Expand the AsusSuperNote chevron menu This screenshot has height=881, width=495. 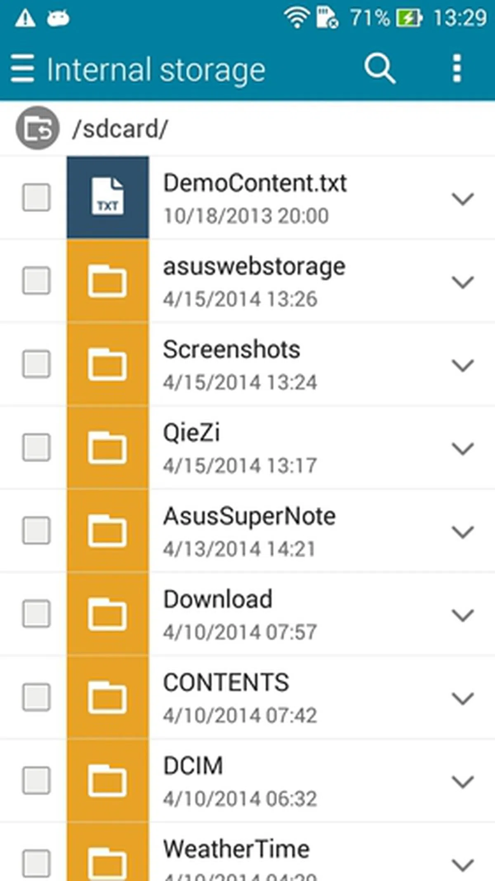(x=462, y=532)
